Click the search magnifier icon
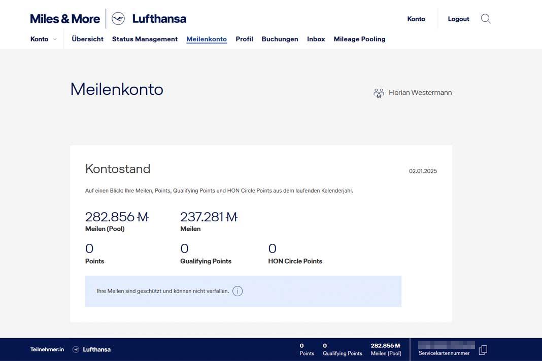 pos(486,19)
